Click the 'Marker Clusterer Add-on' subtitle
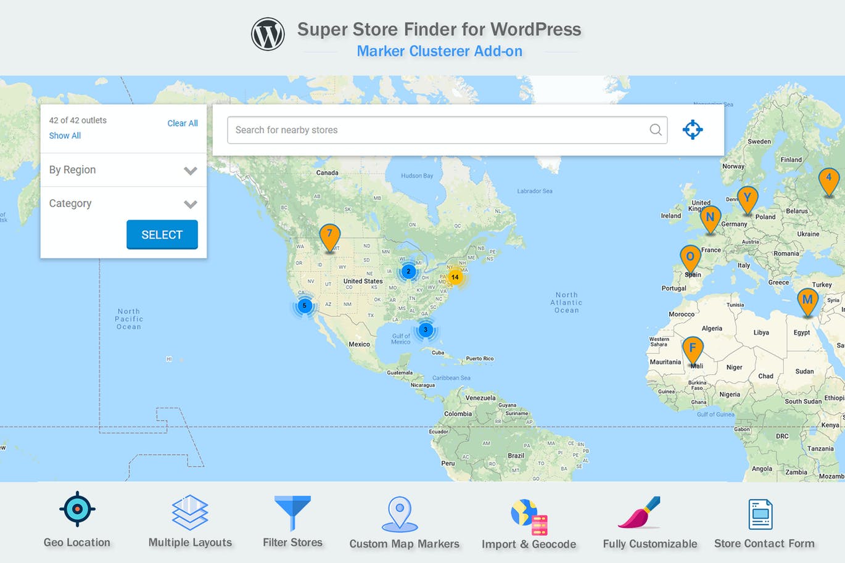The image size is (845, 563). click(440, 51)
